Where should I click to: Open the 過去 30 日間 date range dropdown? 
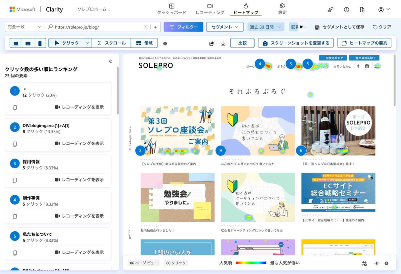265,27
